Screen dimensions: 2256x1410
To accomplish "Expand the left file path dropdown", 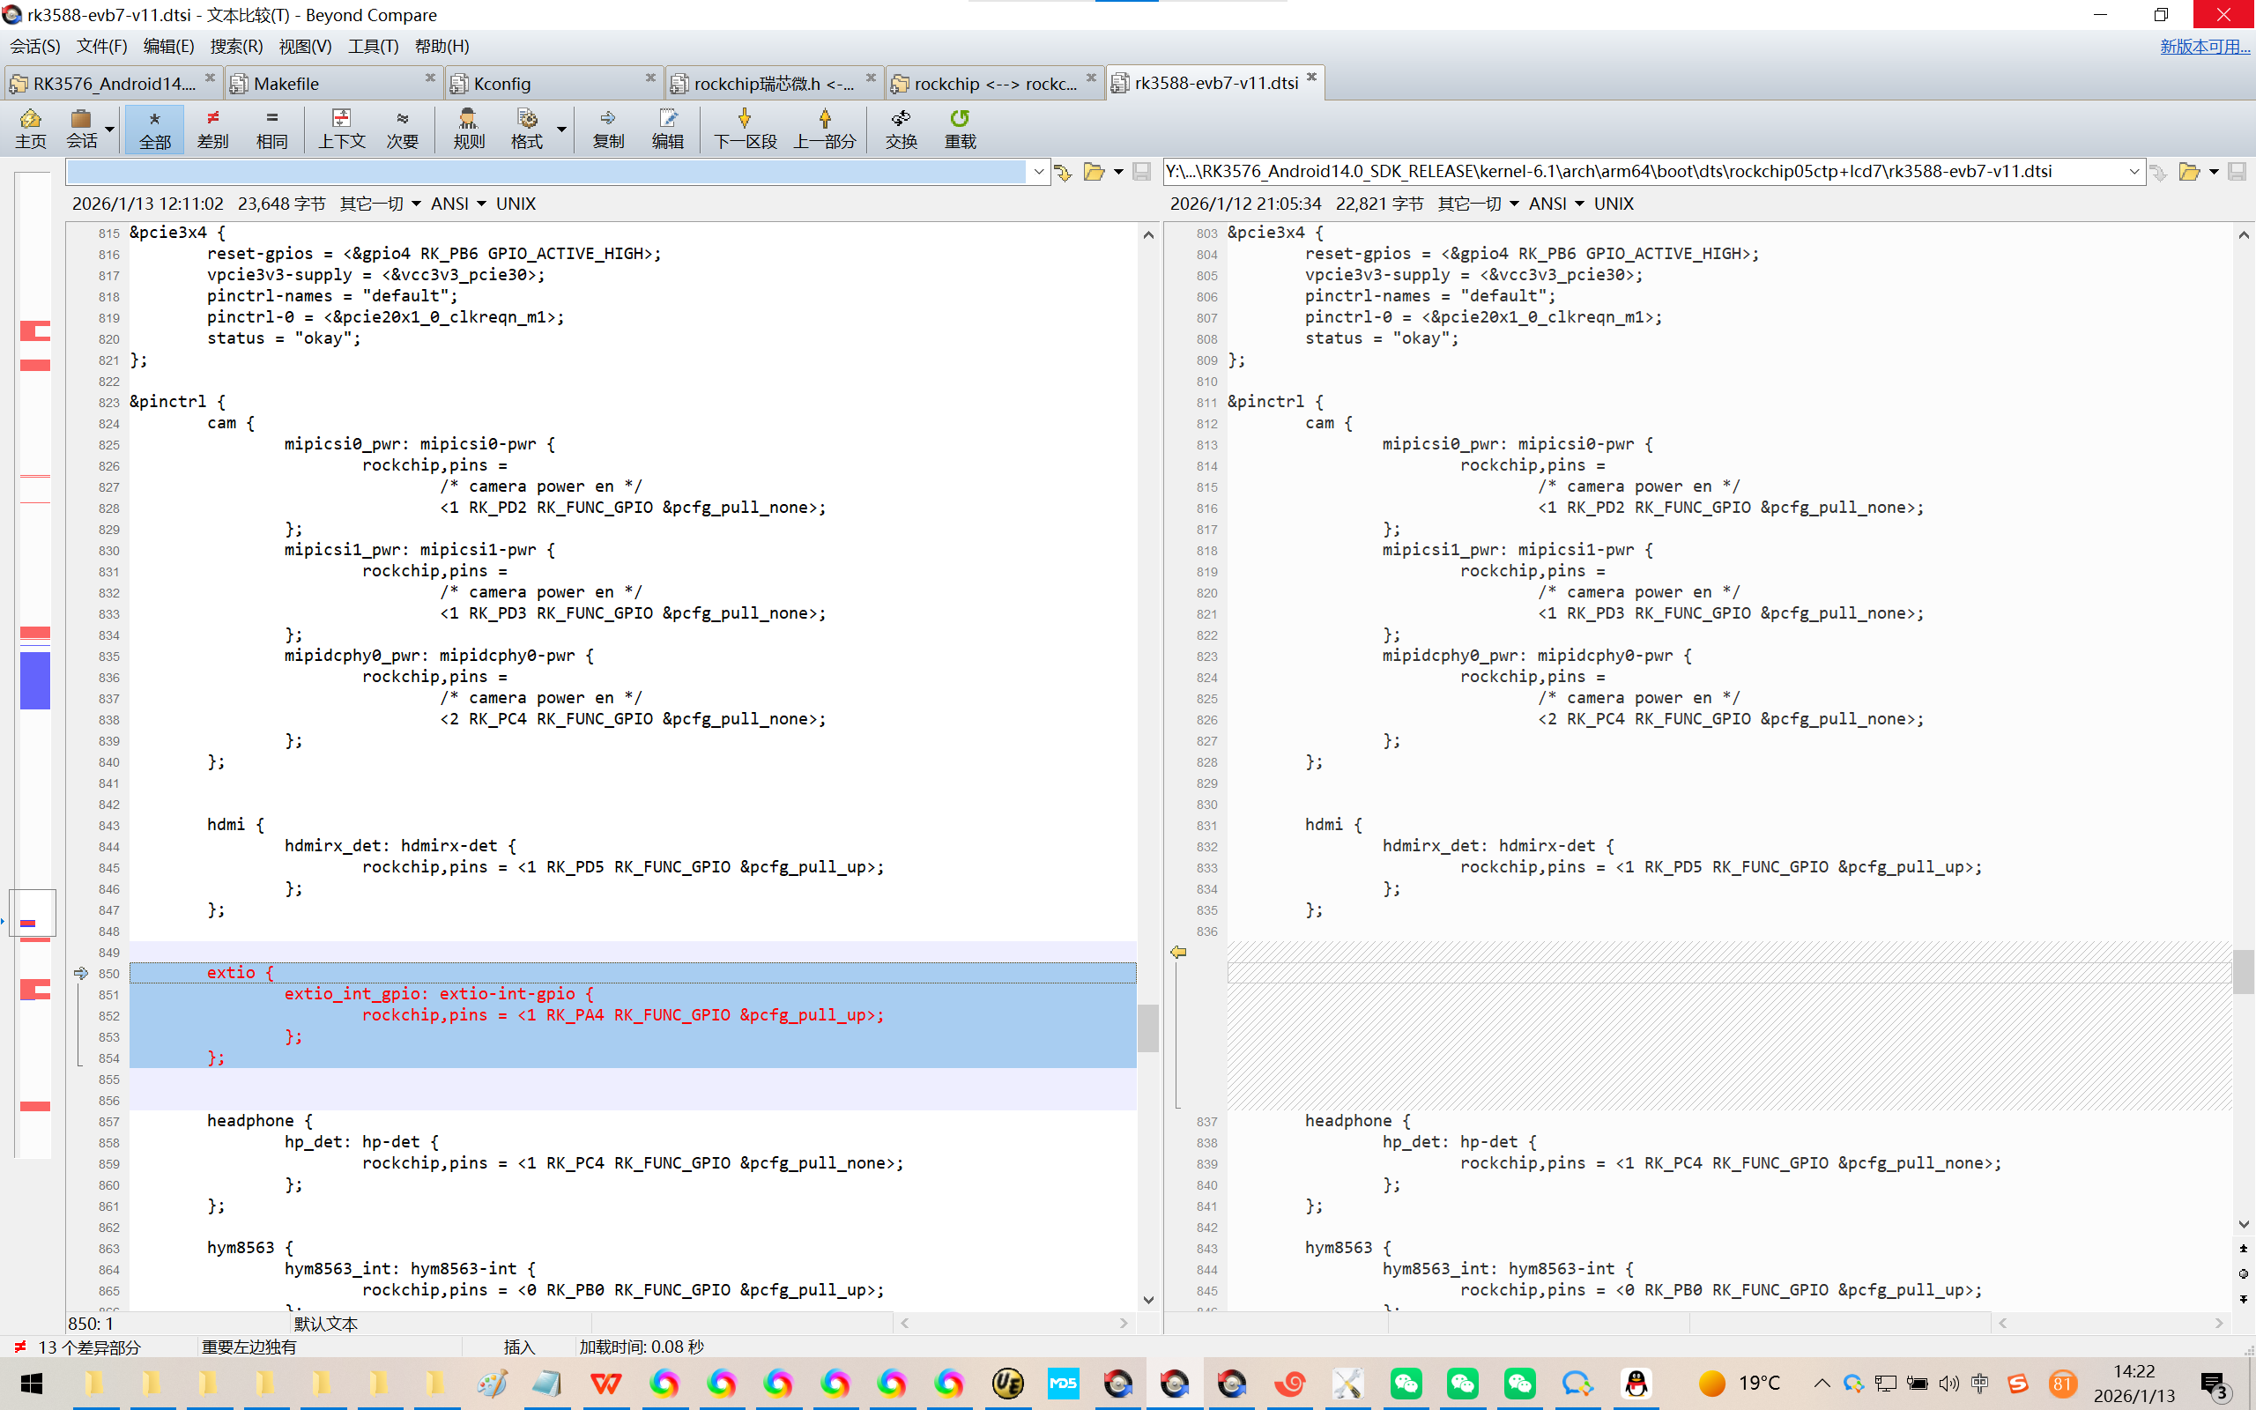I will pos(1038,172).
